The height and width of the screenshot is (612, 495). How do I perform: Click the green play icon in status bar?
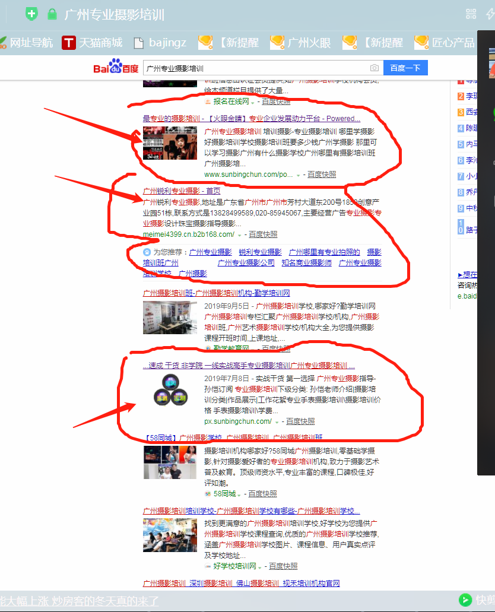465,600
